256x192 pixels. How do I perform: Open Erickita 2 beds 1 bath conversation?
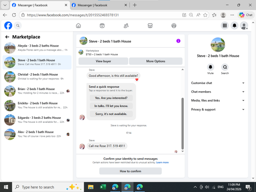37,105
